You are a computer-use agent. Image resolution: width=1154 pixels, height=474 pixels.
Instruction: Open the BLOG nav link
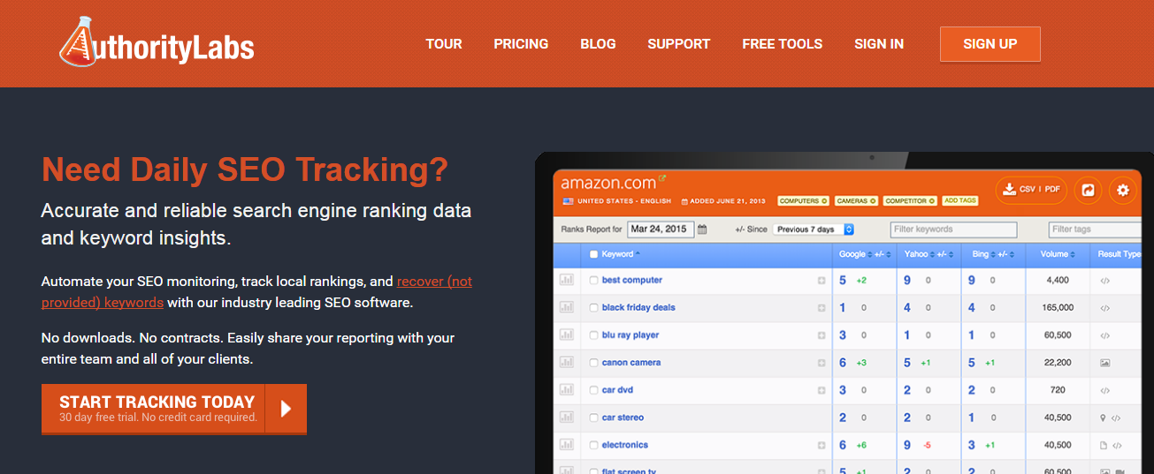pyautogui.click(x=598, y=44)
